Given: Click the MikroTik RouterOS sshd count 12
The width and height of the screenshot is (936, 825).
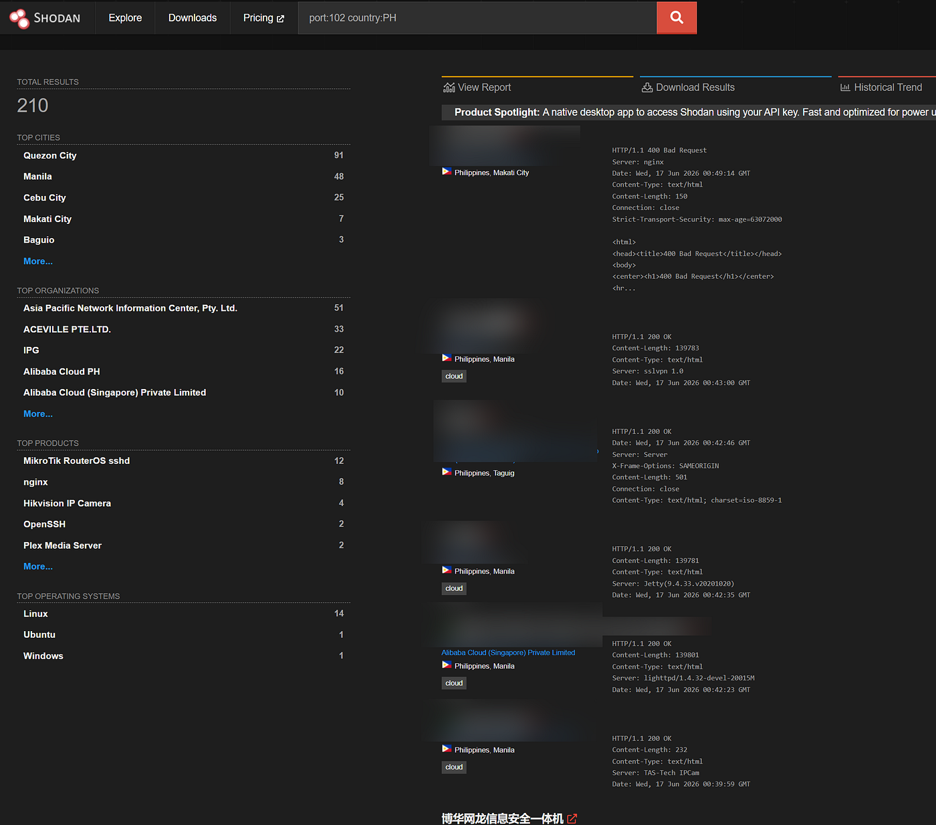Looking at the screenshot, I should 339,461.
